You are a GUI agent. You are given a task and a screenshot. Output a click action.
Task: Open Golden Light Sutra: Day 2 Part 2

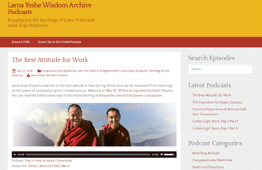[215, 121]
